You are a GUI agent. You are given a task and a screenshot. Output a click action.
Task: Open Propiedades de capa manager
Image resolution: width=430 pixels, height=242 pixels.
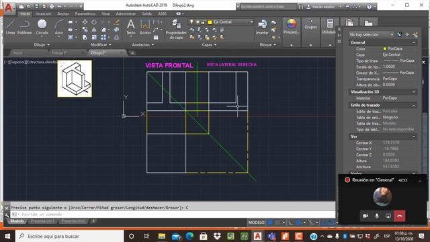click(x=176, y=29)
